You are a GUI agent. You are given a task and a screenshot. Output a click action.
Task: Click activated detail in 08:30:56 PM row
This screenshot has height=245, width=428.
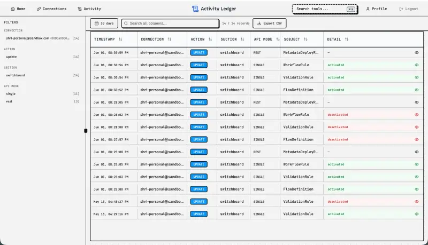[336, 65]
